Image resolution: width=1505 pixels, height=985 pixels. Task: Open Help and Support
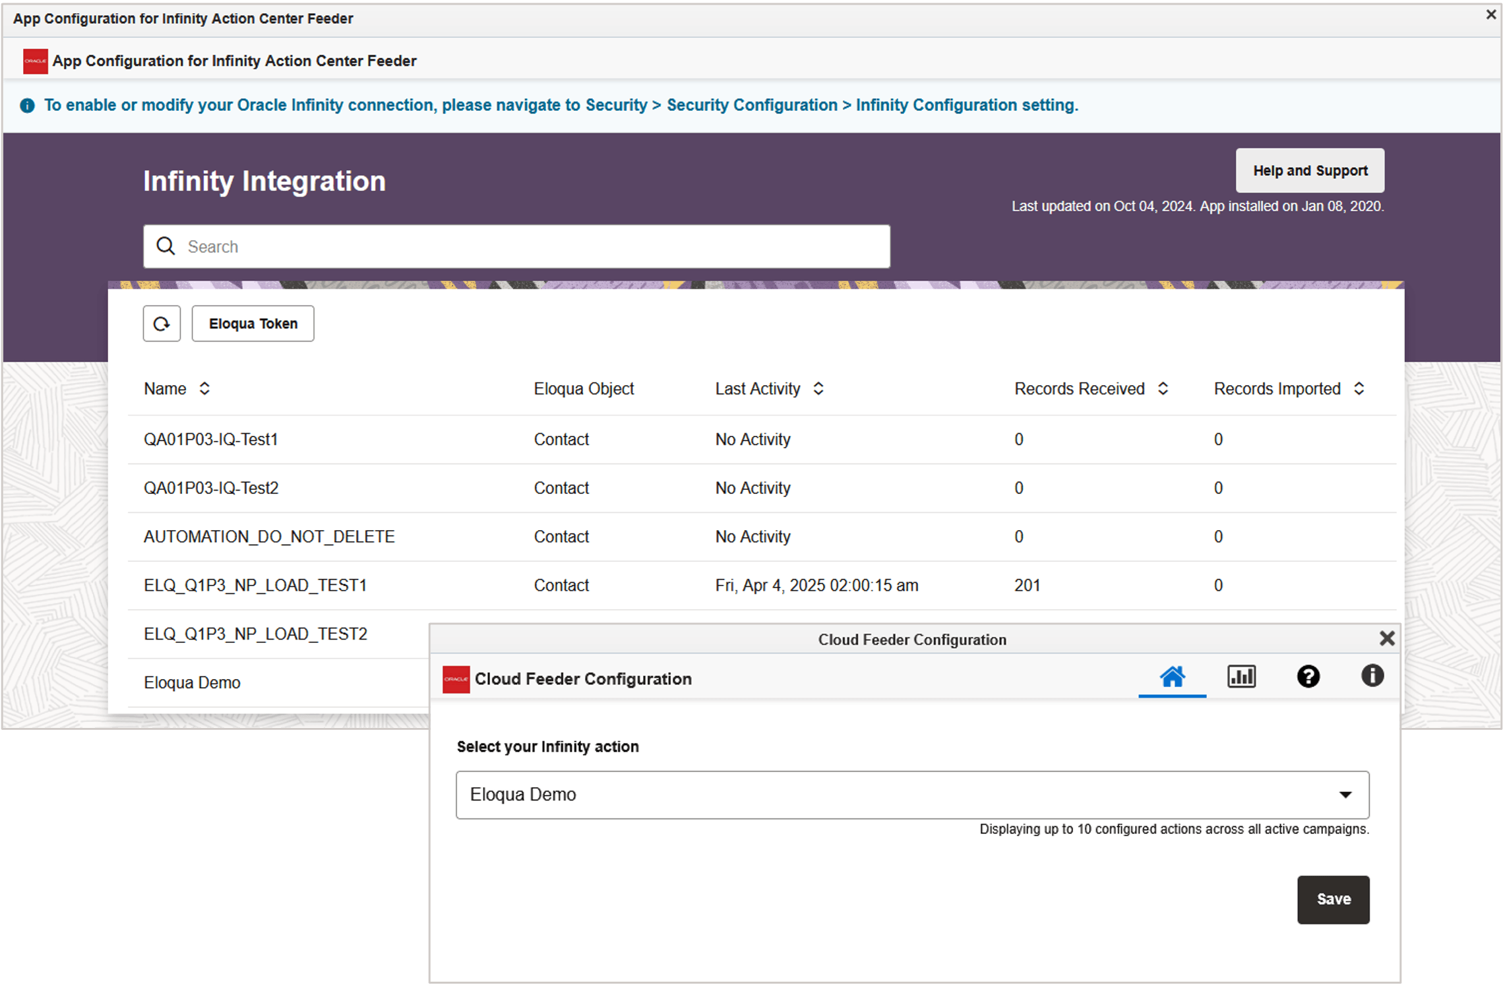pyautogui.click(x=1310, y=171)
